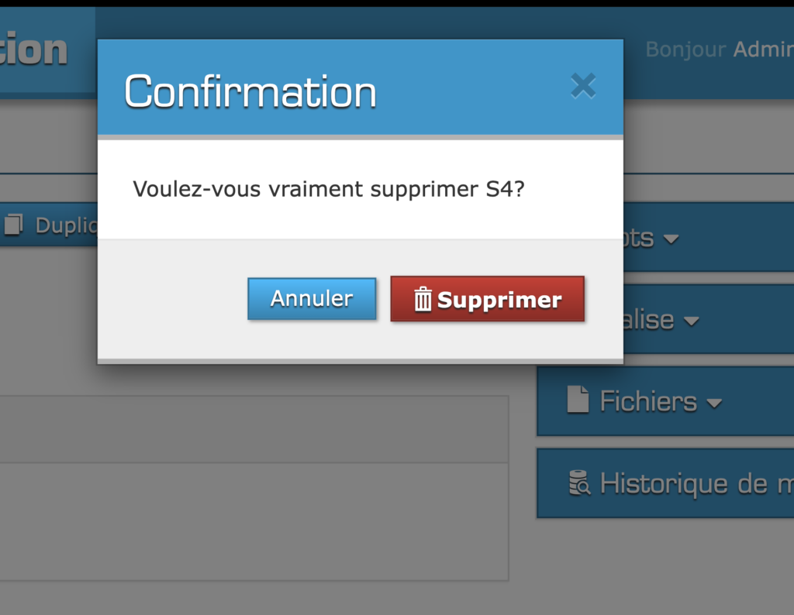The image size is (794, 615).
Task: Click the Fichiers document icon
Action: 578,400
